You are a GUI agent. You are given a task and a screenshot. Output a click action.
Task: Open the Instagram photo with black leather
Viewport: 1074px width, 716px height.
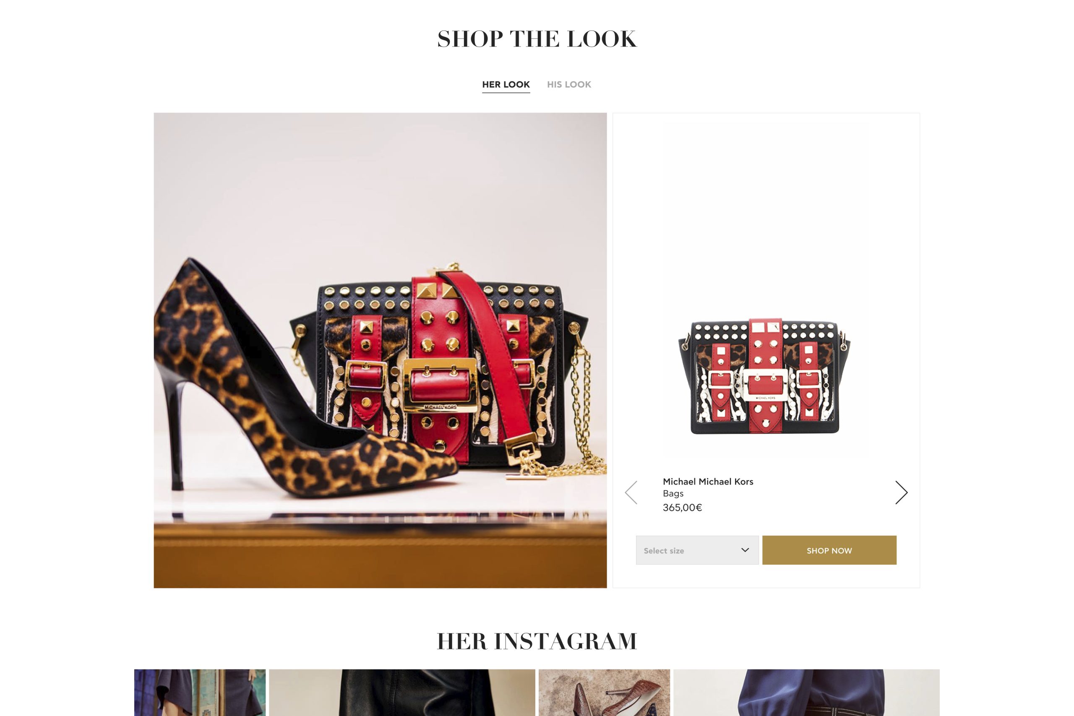[402, 693]
